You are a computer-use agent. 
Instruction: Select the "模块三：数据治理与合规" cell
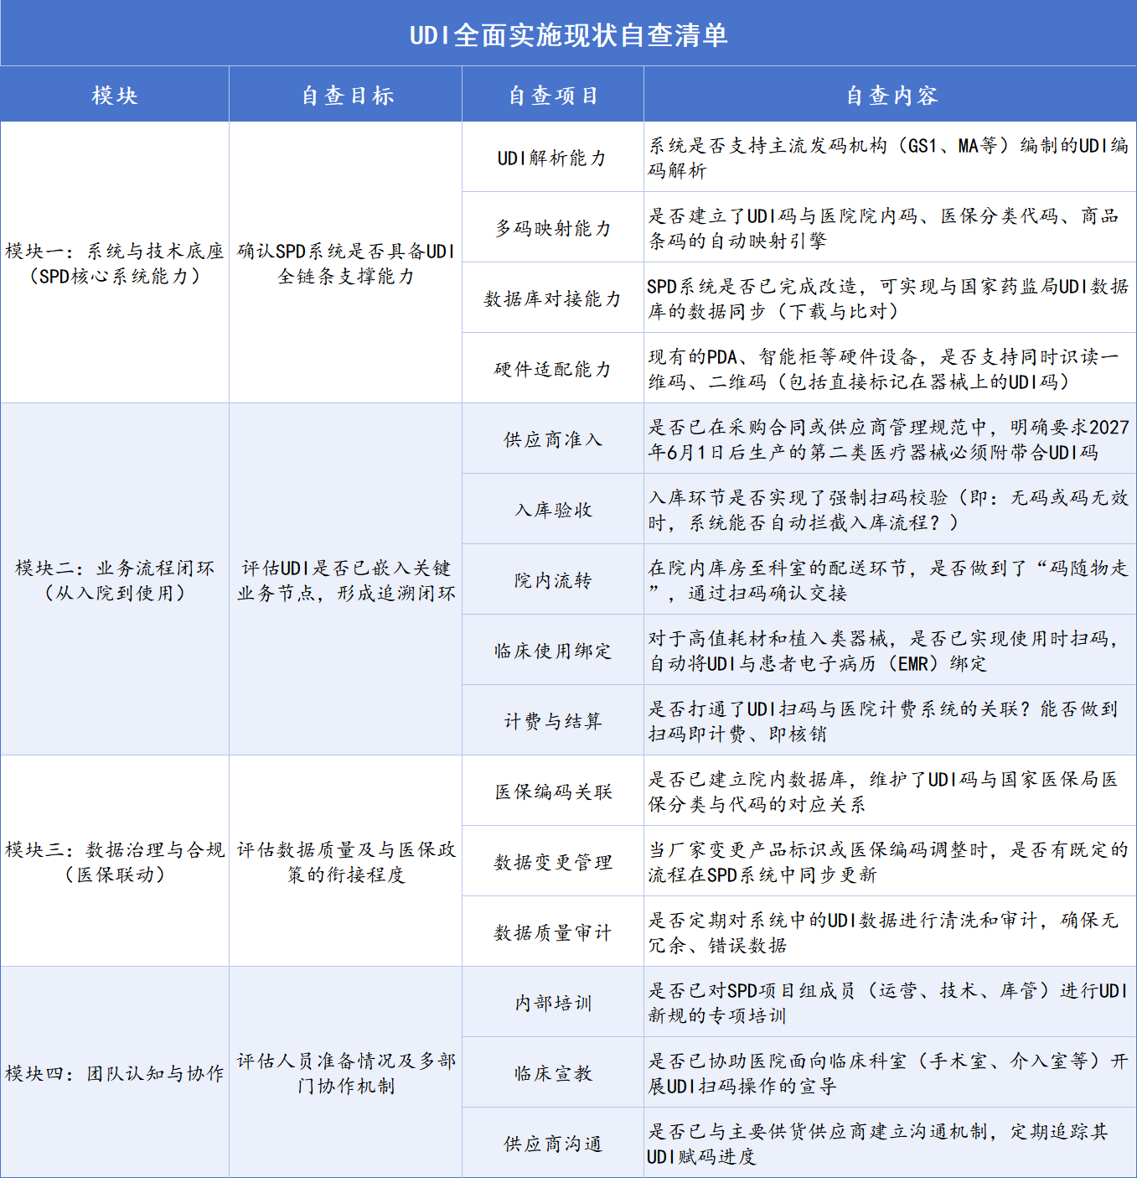coord(115,862)
